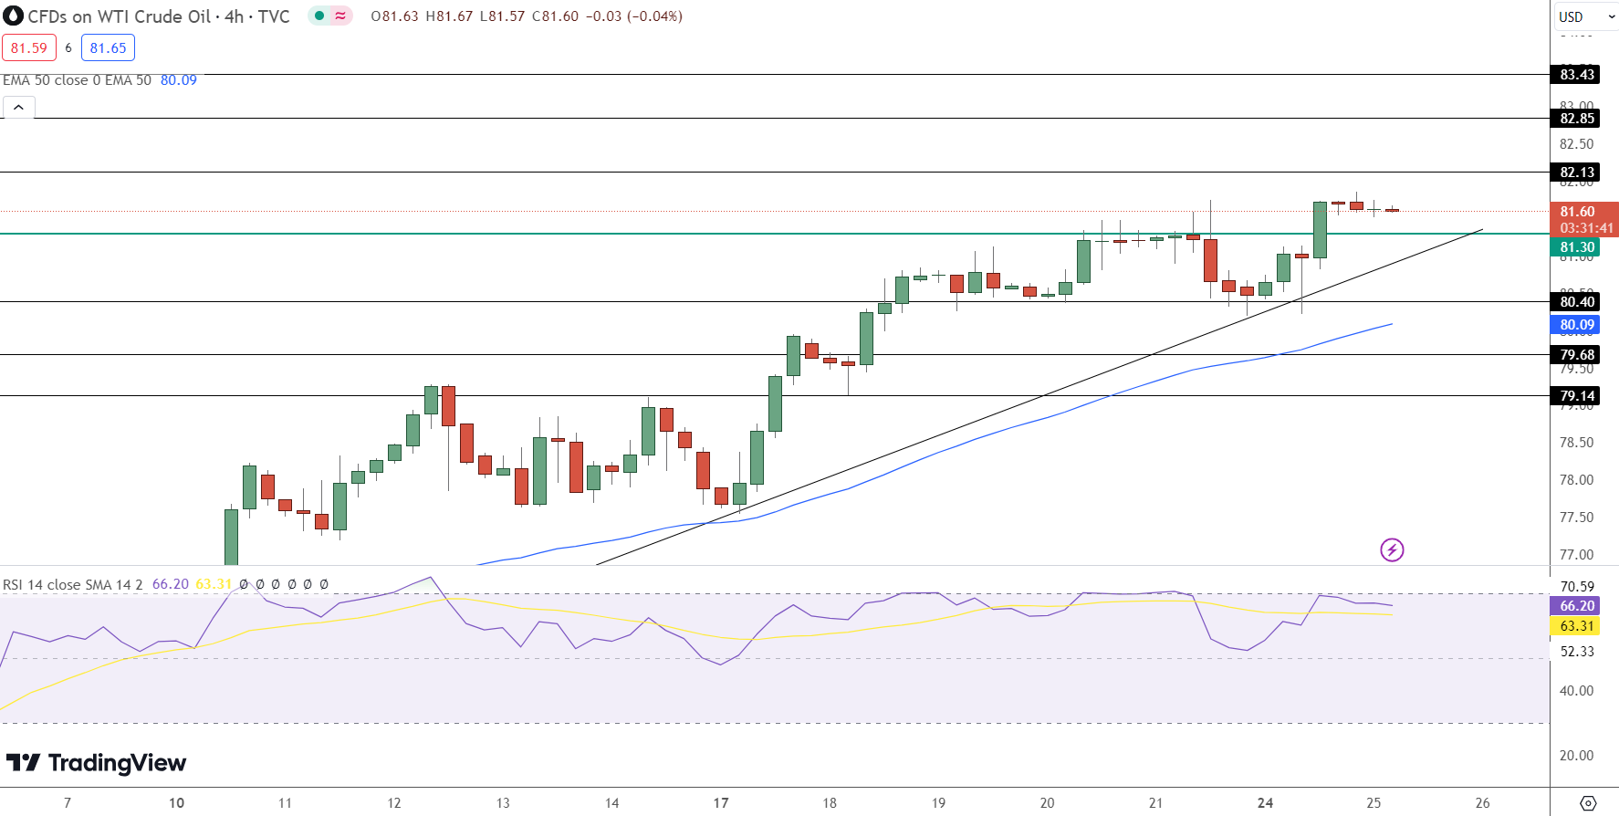
Task: Click the pink approximate data indicator icon
Action: (x=340, y=16)
